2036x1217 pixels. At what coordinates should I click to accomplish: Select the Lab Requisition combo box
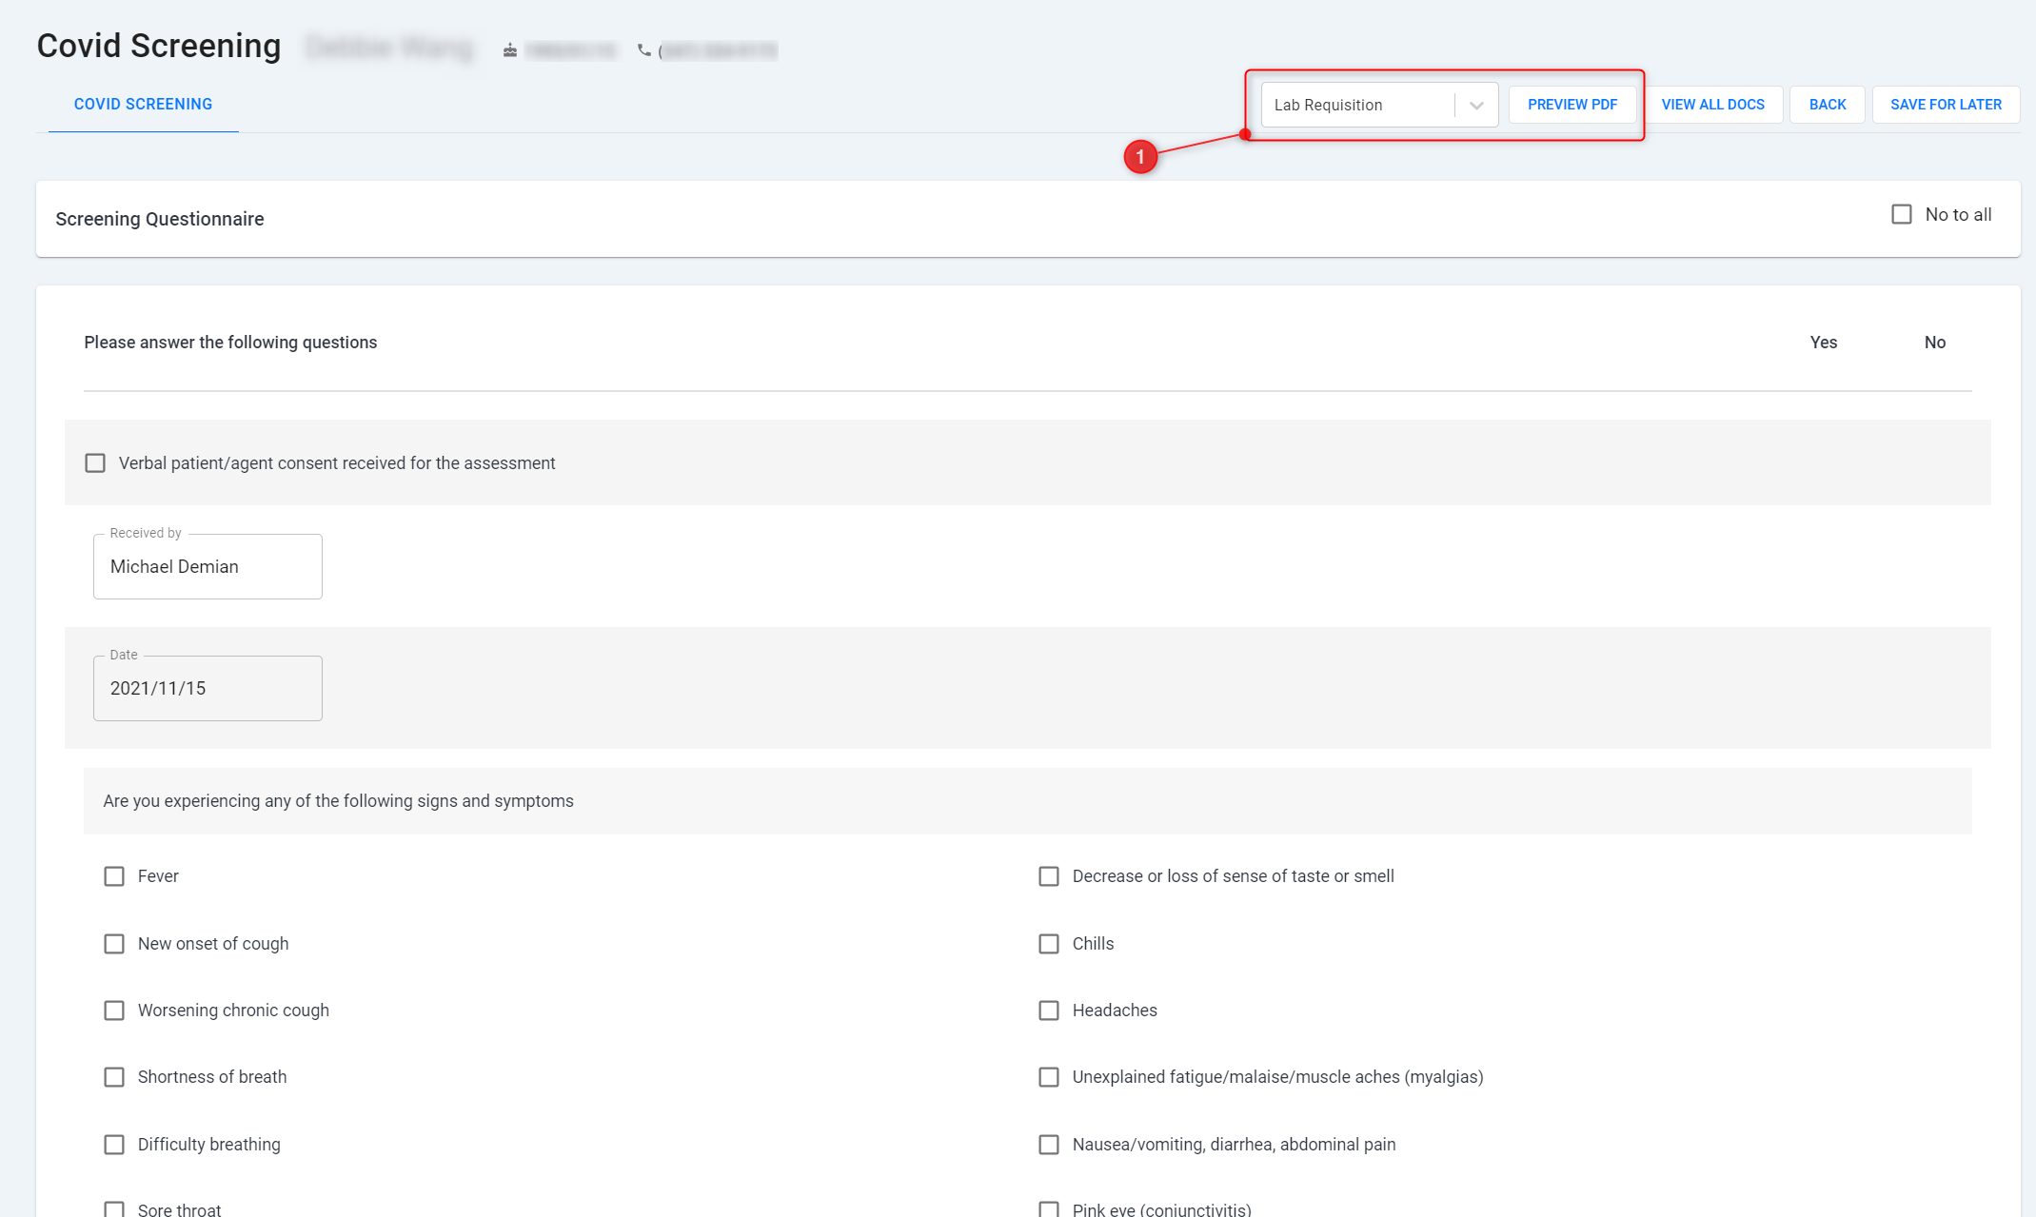(x=1357, y=106)
